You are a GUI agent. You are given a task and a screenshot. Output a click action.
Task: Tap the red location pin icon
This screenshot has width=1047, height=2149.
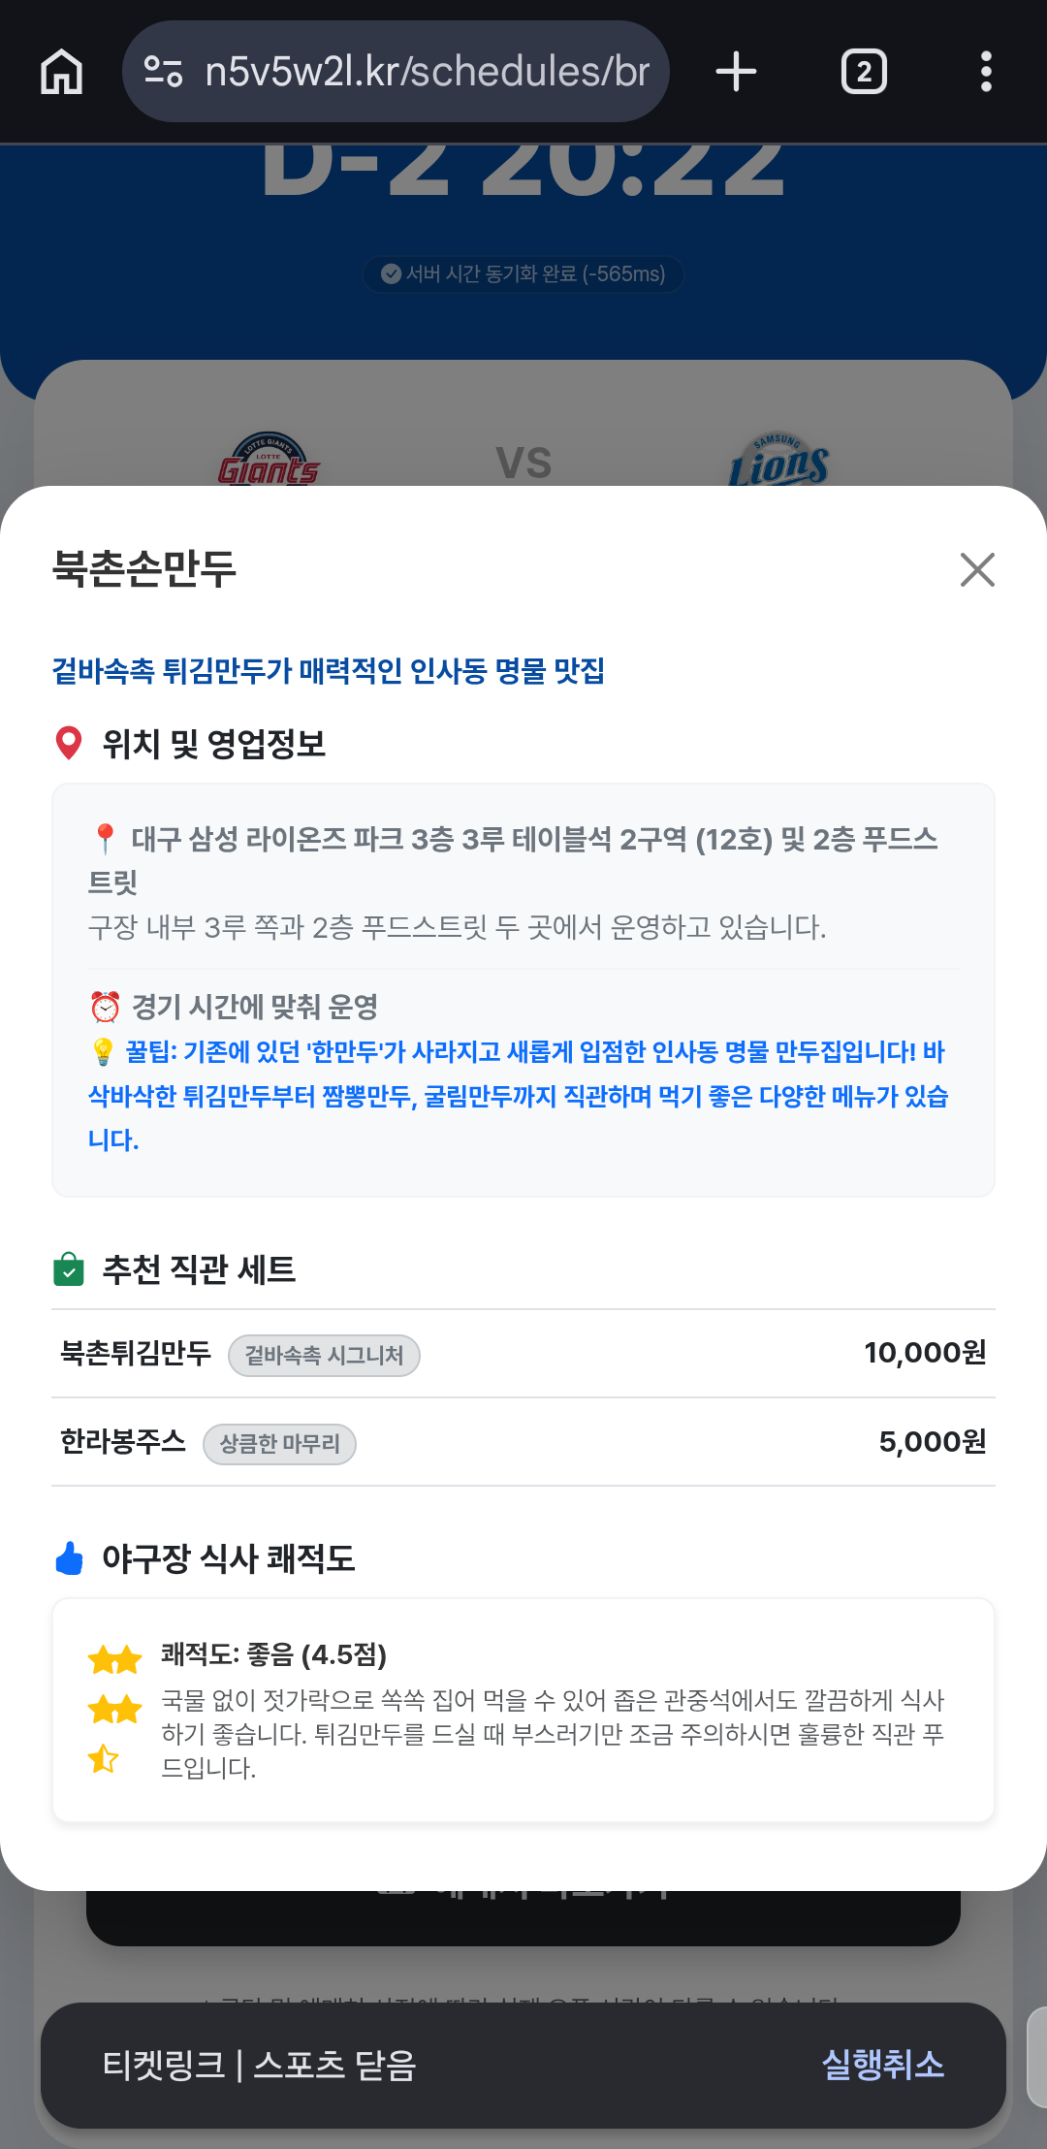69,744
